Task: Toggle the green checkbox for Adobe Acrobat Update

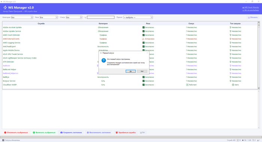Action: tap(143, 27)
